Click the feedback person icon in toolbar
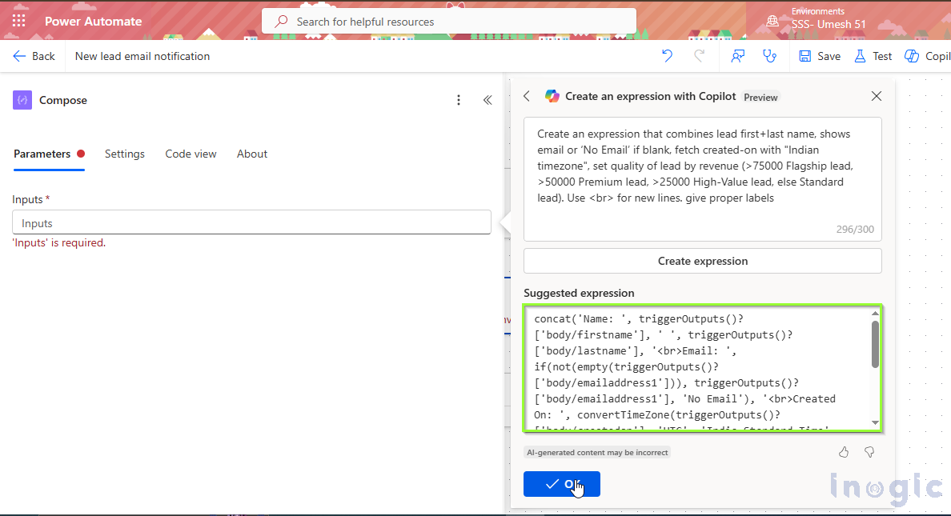This screenshot has width=951, height=516. click(x=737, y=56)
